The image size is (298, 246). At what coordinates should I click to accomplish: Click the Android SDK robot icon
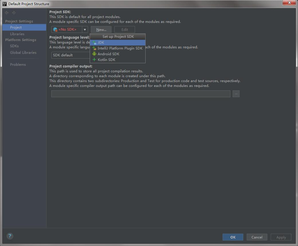(x=94, y=54)
